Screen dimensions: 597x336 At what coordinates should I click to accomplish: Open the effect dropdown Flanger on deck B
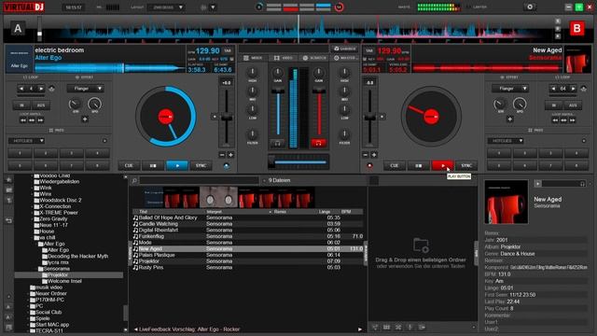click(510, 89)
